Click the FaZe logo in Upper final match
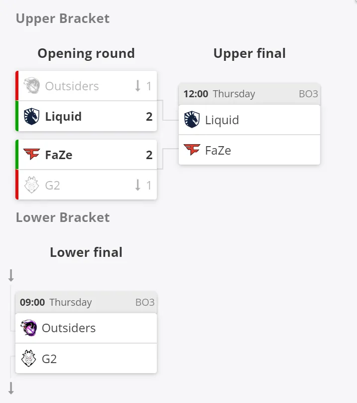 [192, 150]
